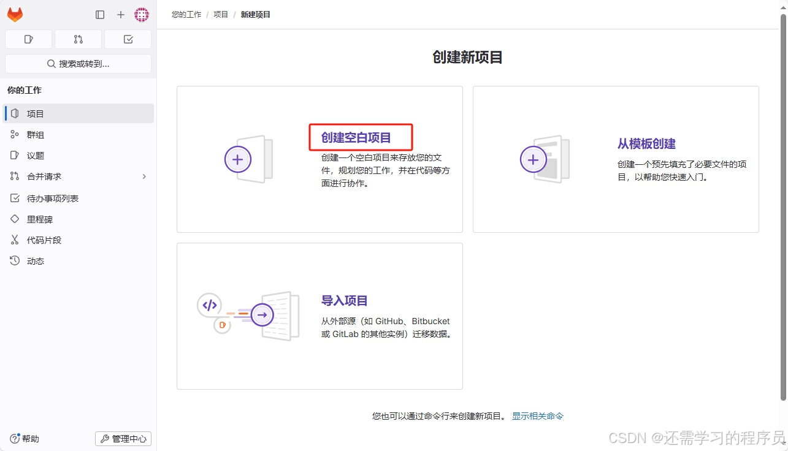Image resolution: width=788 pixels, height=451 pixels.
Task: Click the merge request sidebar icon
Action: click(15, 176)
